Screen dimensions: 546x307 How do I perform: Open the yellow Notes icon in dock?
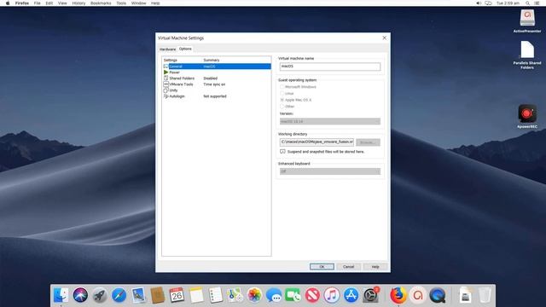196,295
